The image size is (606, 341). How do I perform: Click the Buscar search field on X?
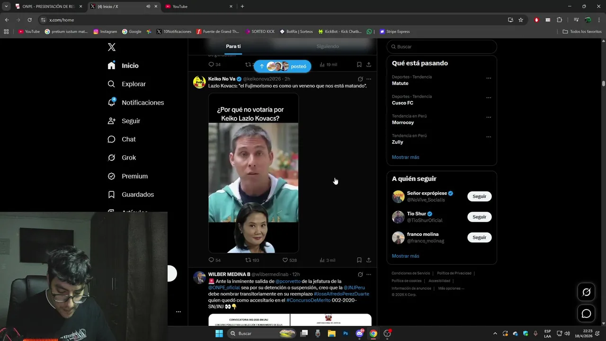[x=442, y=46]
